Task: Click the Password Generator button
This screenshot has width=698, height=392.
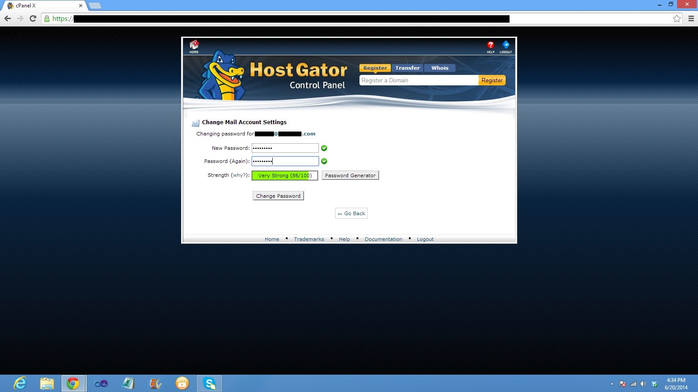Action: [x=350, y=175]
